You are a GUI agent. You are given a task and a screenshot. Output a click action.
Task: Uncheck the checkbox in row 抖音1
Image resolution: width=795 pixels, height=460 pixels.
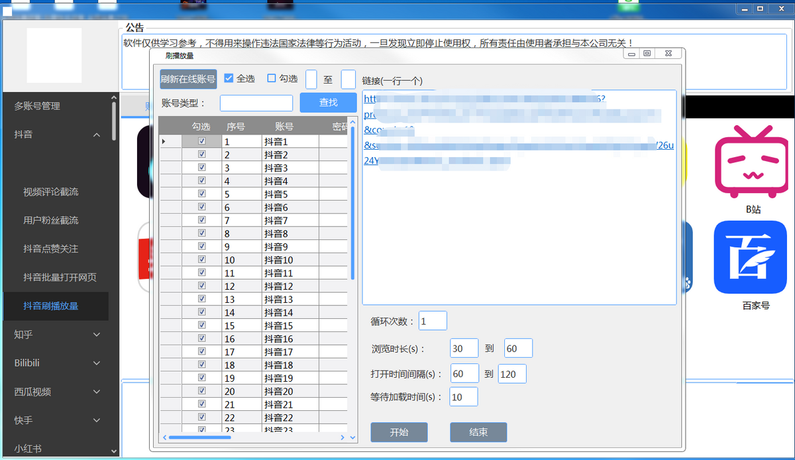(202, 141)
